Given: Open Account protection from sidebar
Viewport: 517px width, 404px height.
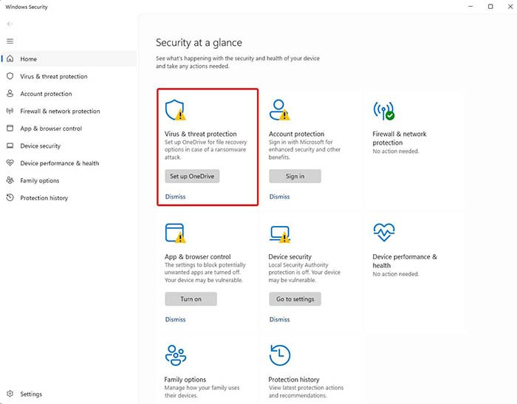Looking at the screenshot, I should [69, 94].
